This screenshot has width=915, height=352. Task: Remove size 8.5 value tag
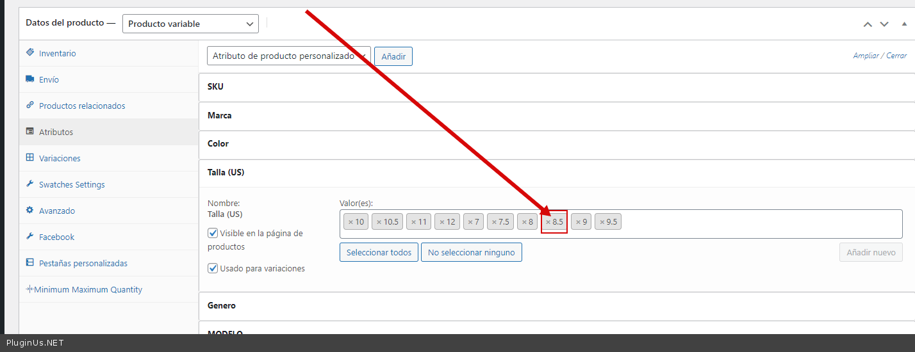(548, 222)
